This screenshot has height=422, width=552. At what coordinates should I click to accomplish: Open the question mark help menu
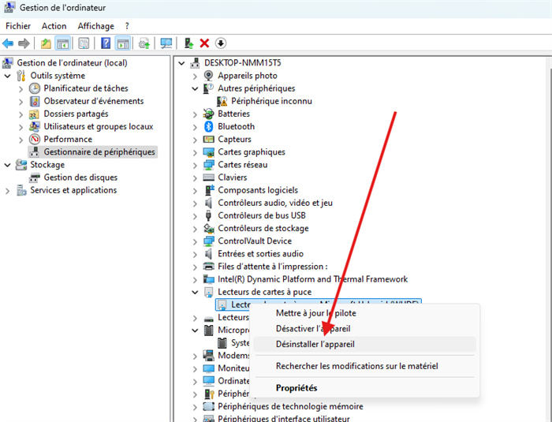click(x=127, y=26)
